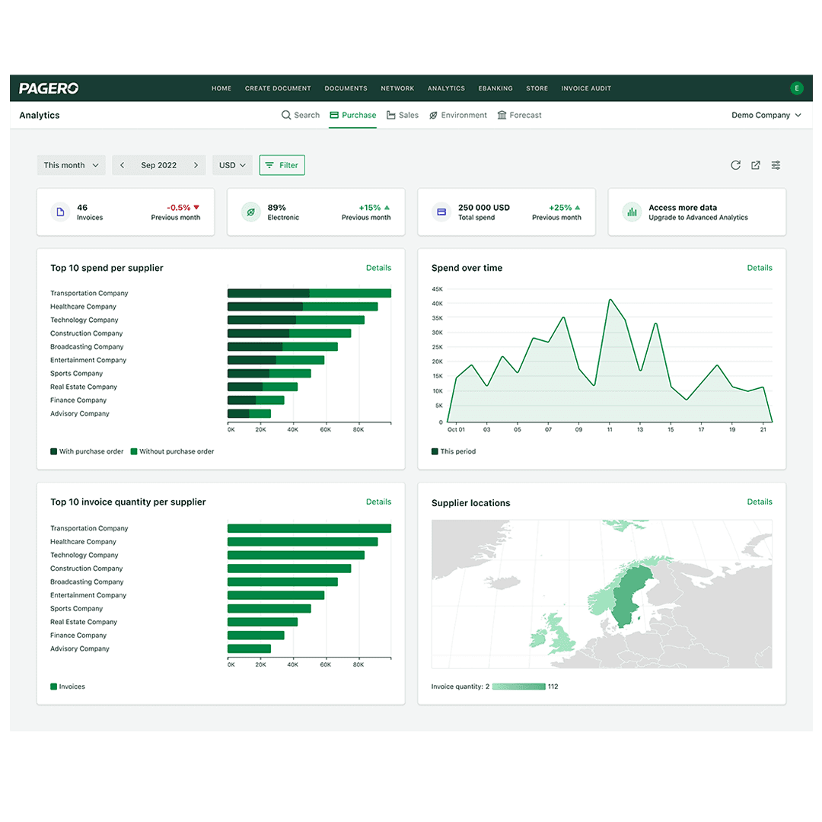Click Transportation Company spend bar
The image size is (822, 822).
pyautogui.click(x=309, y=293)
